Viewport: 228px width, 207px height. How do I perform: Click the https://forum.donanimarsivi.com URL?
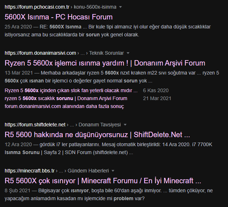[x=40, y=53]
